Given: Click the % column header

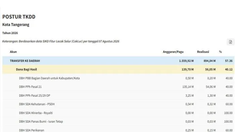Looking at the screenshot, I should tap(220, 52).
